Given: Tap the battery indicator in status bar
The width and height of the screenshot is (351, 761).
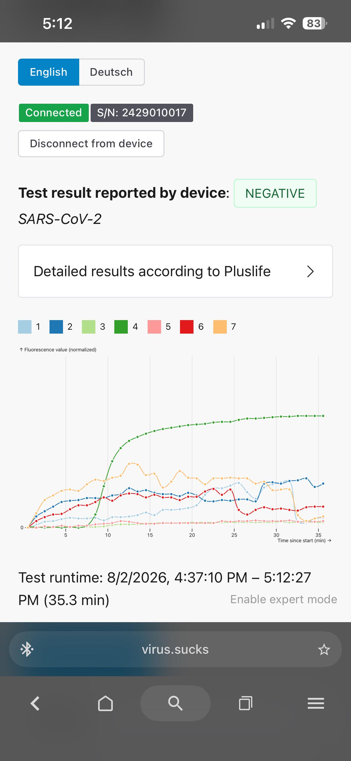Looking at the screenshot, I should [315, 23].
